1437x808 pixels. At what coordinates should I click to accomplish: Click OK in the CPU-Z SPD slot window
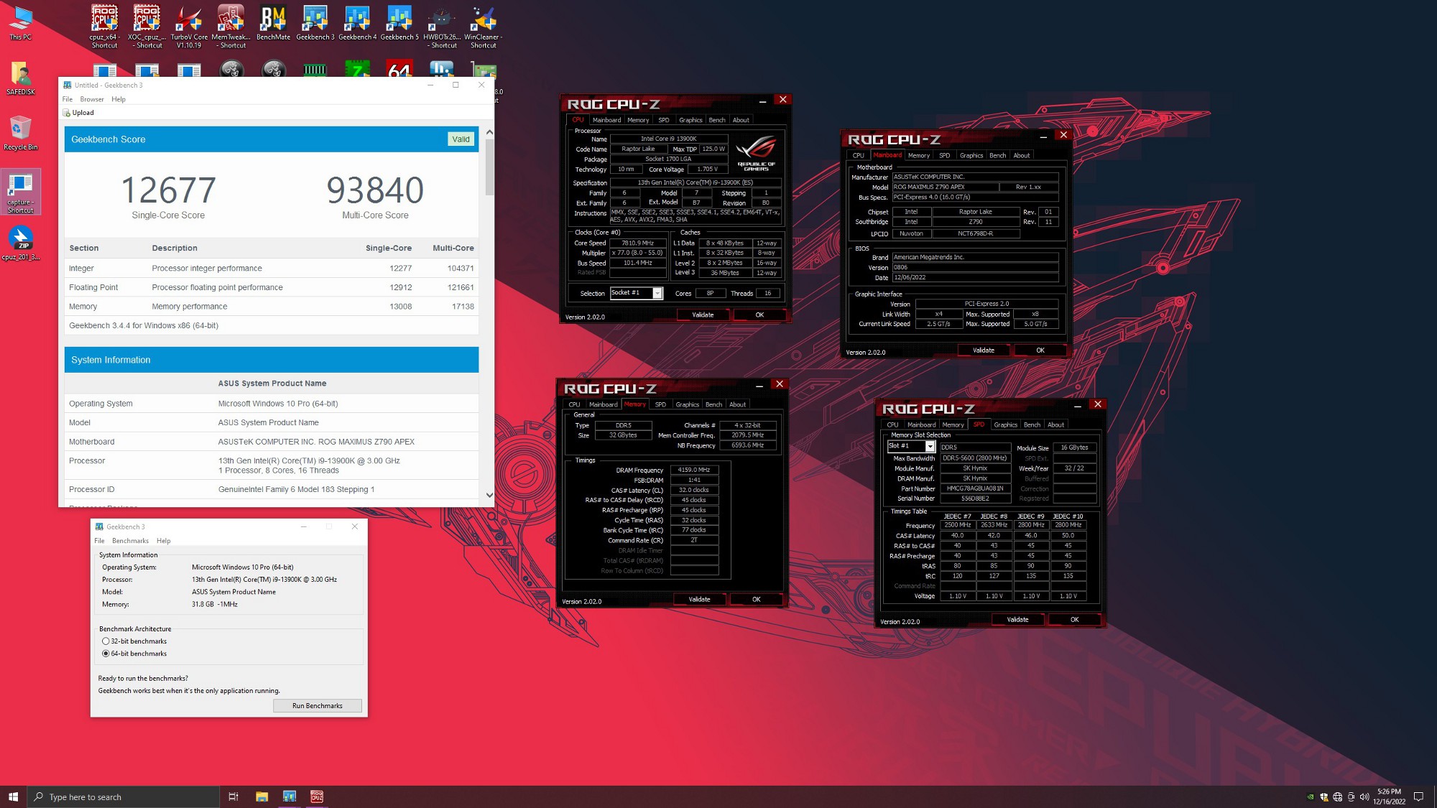(x=1074, y=619)
